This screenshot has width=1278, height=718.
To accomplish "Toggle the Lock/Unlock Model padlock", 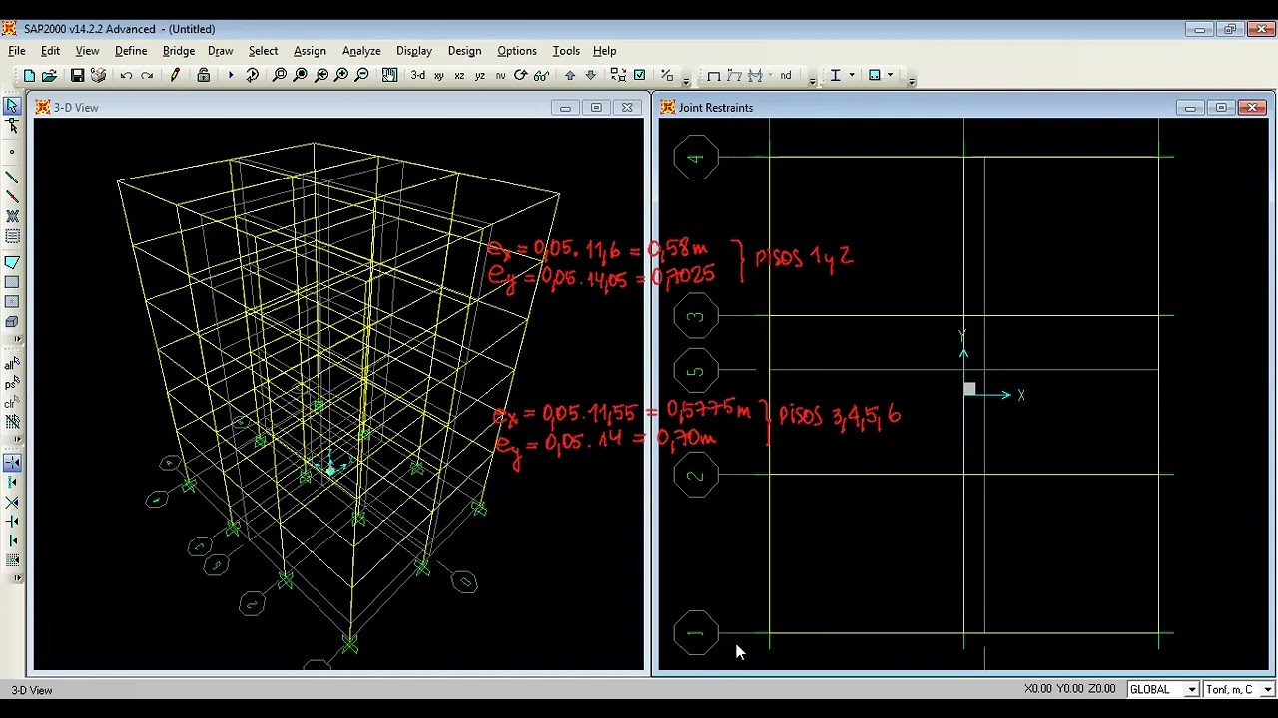I will (x=204, y=76).
